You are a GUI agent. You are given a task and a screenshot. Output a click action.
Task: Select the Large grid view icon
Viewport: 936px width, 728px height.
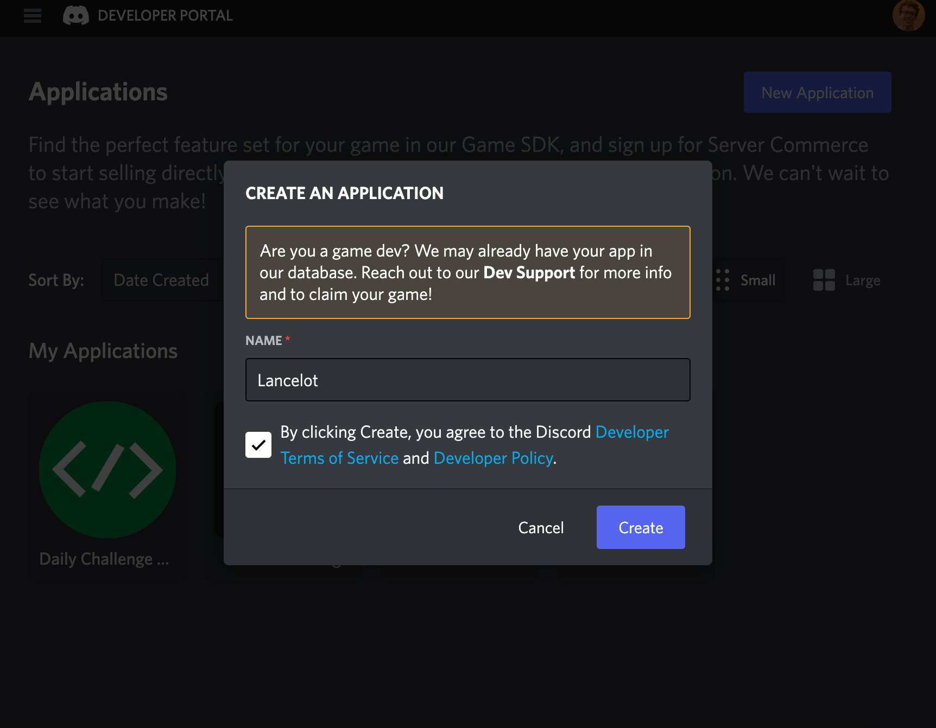[824, 280]
